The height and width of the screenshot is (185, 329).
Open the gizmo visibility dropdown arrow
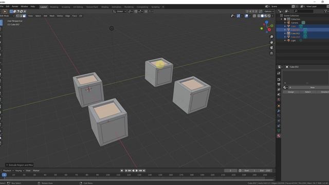(242, 16)
